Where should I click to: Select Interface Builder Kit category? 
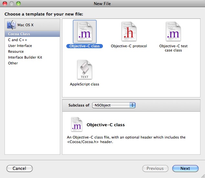click(x=32, y=57)
